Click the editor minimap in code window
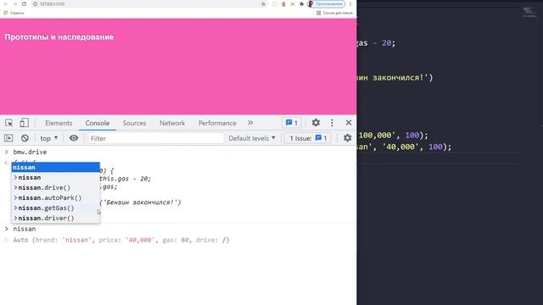543x305 pixels. pos(529,12)
